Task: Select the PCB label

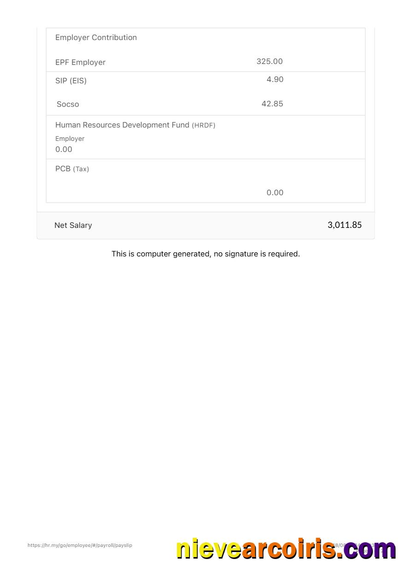Action: point(63,169)
